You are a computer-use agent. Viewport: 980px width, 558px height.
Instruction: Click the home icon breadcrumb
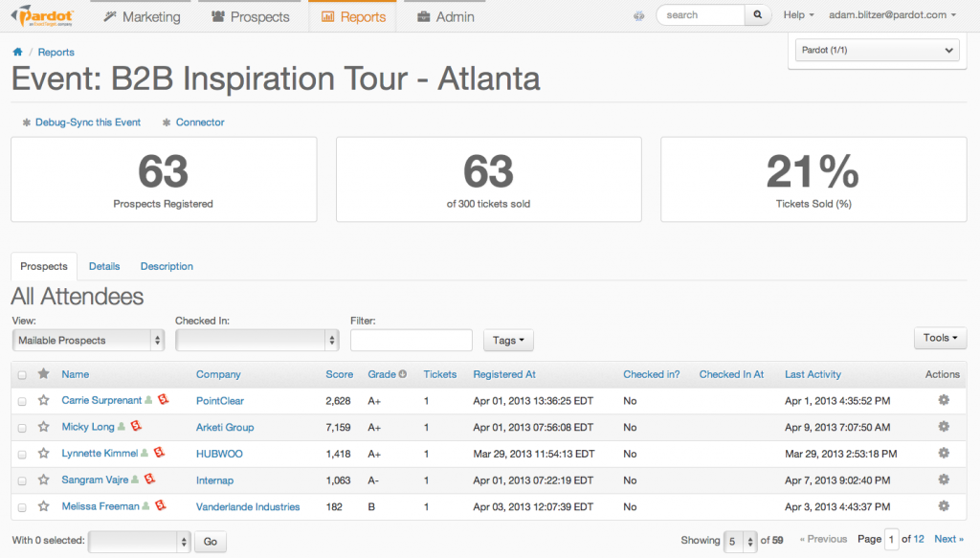(x=17, y=52)
